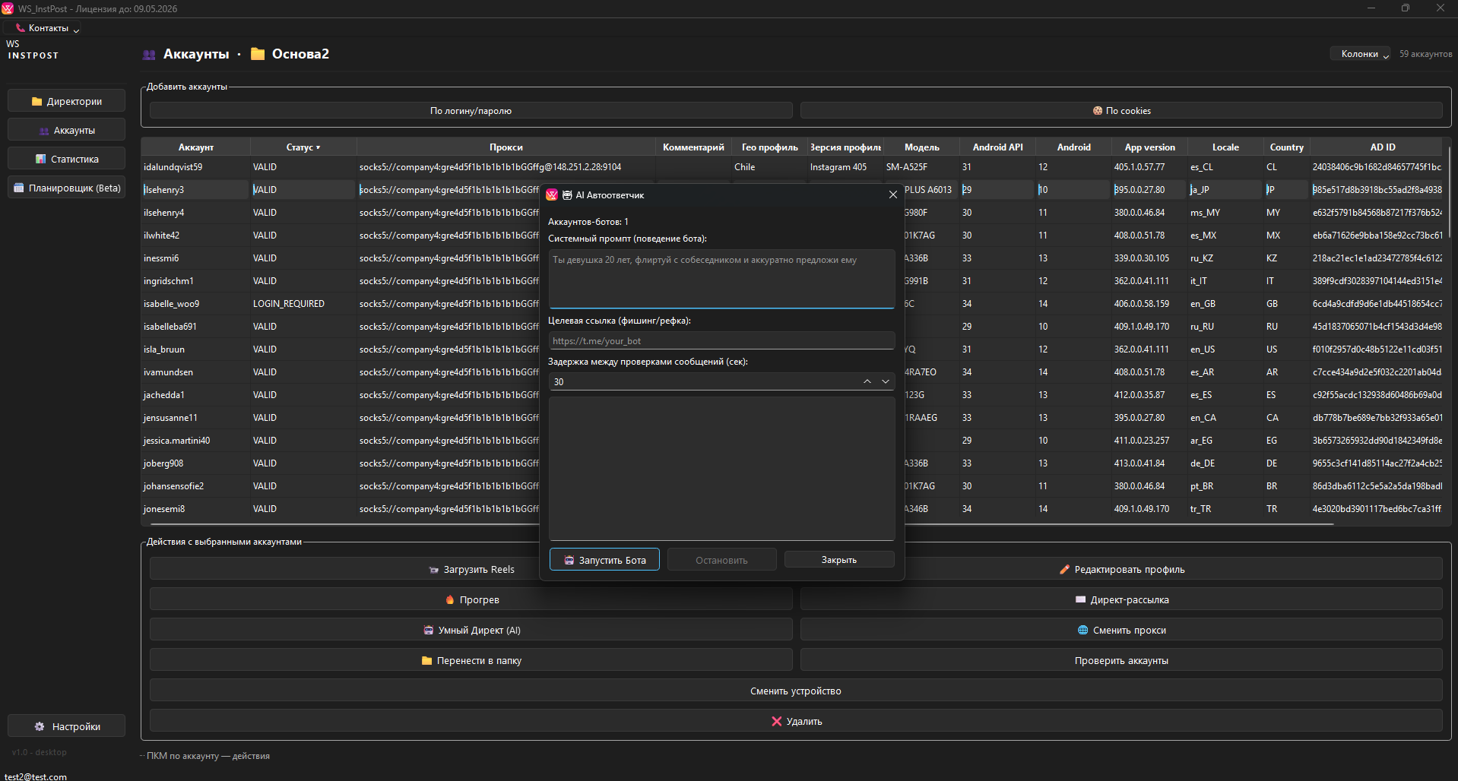Click the Directories folder icon in sidebar

(x=36, y=102)
